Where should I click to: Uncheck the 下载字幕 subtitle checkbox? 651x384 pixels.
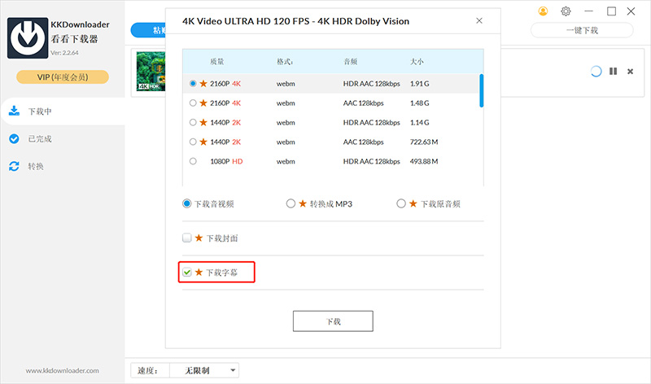pyautogui.click(x=187, y=272)
